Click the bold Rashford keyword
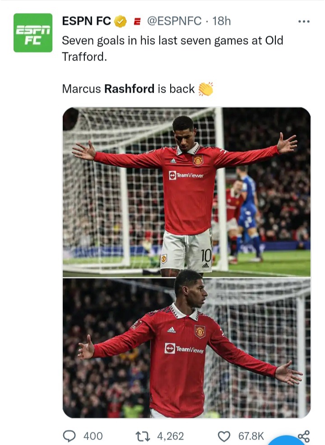This screenshot has width=325, height=445. point(129,89)
